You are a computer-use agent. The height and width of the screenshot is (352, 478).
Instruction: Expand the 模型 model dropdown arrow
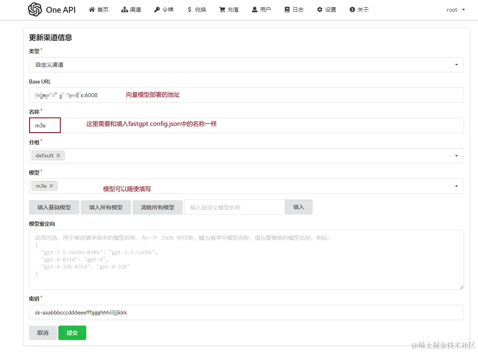point(456,186)
